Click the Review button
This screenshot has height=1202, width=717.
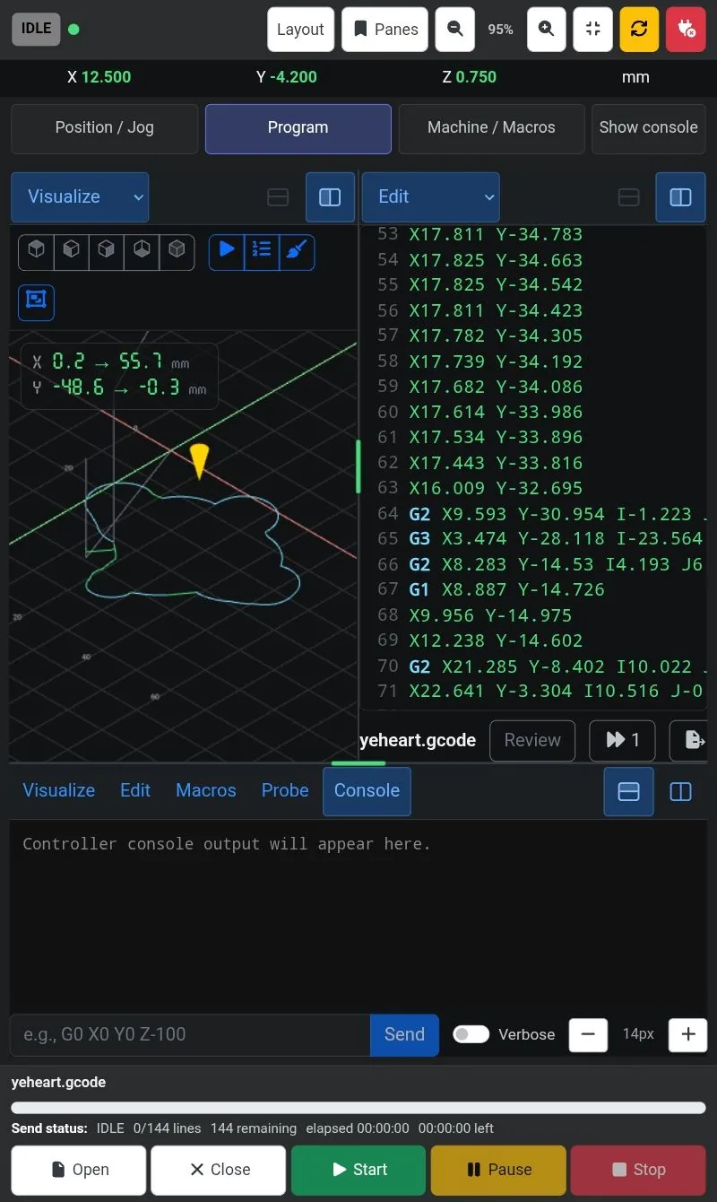coord(532,740)
